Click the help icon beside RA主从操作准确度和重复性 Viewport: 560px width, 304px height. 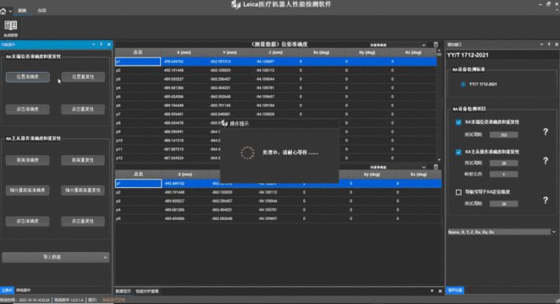tap(546, 161)
